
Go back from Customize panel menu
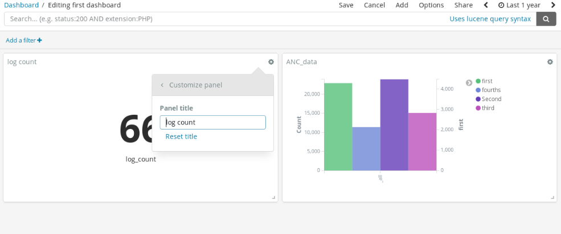point(162,85)
